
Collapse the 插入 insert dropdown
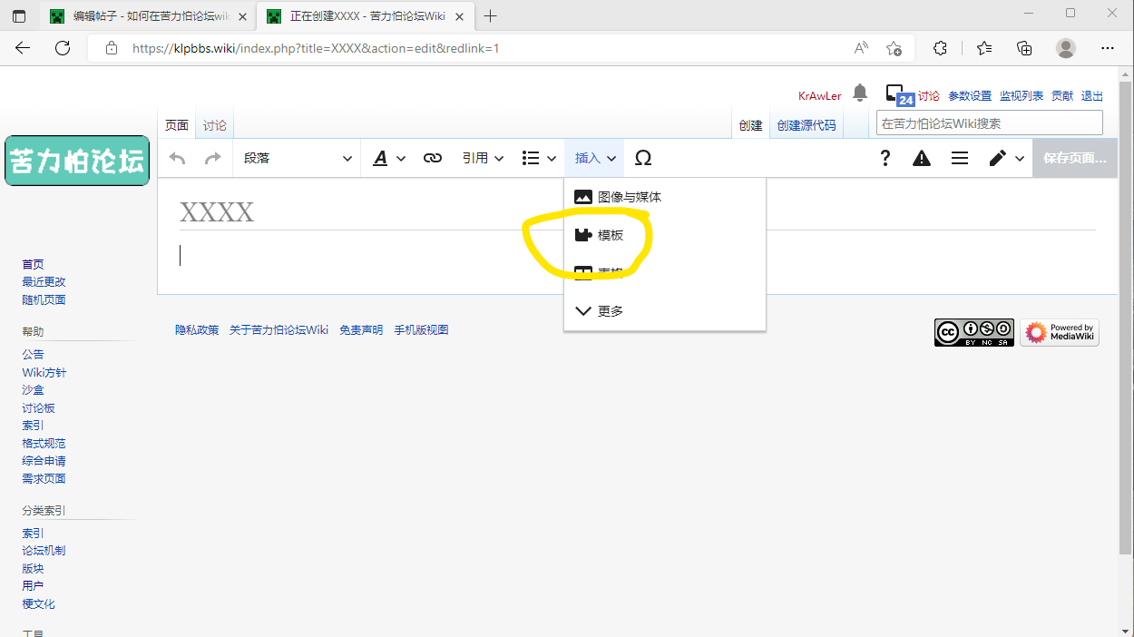tap(595, 158)
